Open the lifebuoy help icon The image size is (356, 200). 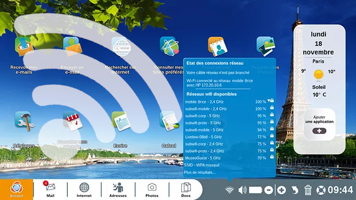tap(321, 190)
